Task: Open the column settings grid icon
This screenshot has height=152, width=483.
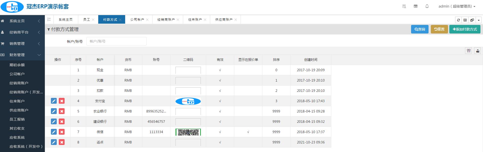Action: pos(469,51)
